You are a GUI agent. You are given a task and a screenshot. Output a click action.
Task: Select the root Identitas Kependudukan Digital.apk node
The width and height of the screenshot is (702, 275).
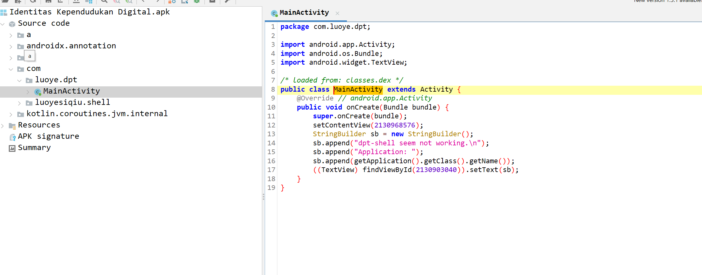pyautogui.click(x=90, y=12)
